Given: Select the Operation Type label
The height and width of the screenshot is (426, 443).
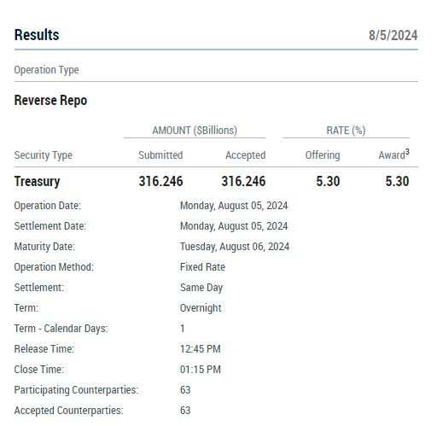Looking at the screenshot, I should click(47, 70).
